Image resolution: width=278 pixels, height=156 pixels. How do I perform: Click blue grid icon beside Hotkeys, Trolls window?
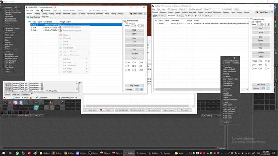pyautogui.click(x=142, y=90)
